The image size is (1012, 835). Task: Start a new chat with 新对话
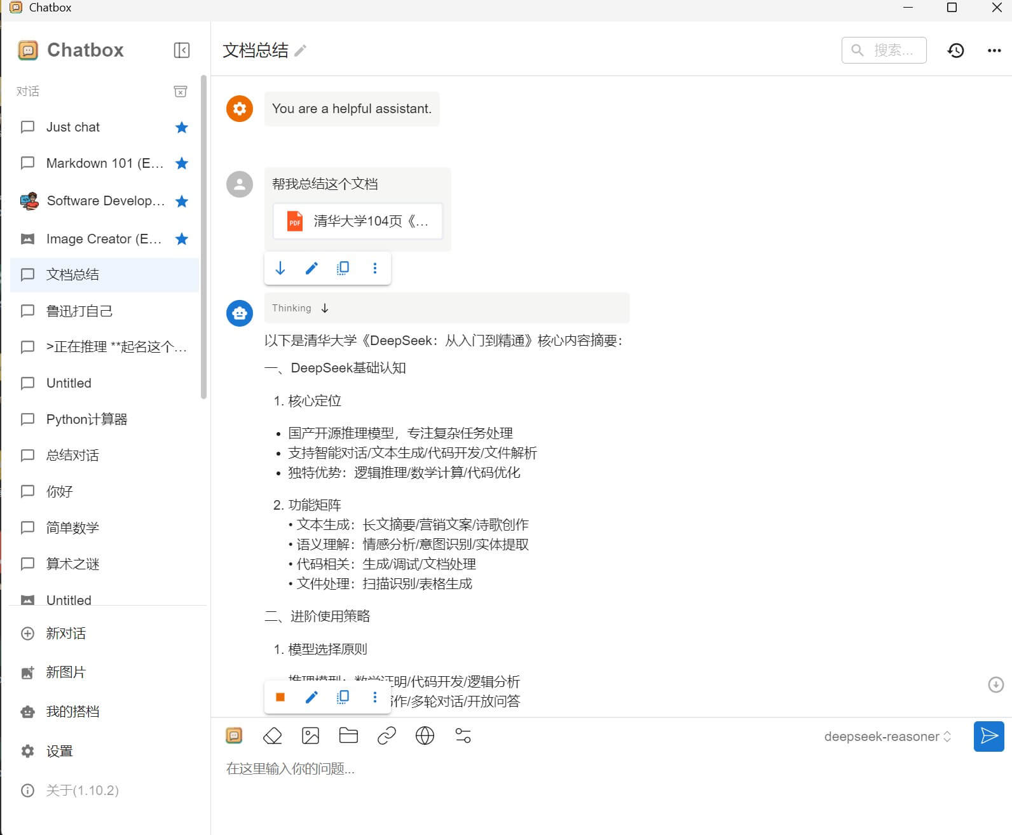(65, 634)
